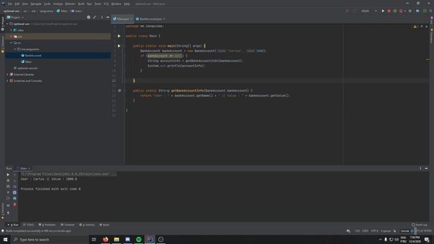Click the java.exe path link in console
Image resolution: width=434 pixels, height=244 pixels.
tap(65, 174)
